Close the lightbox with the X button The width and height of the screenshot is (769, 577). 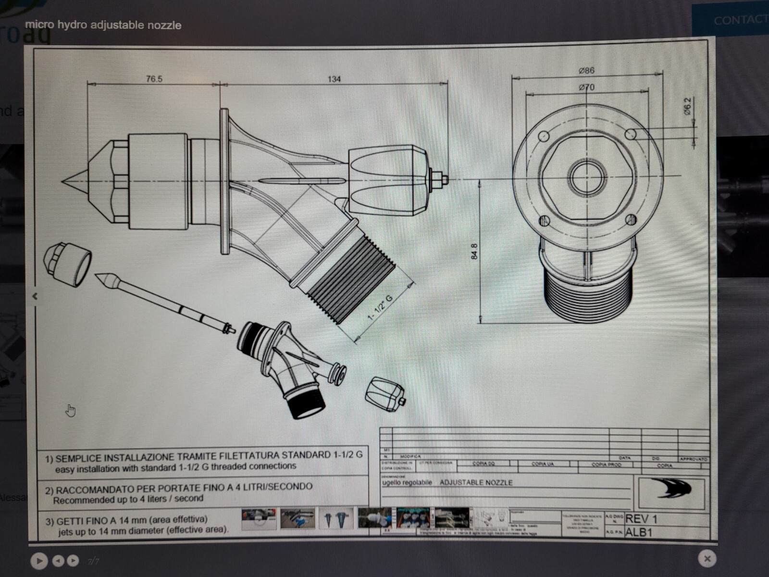click(x=707, y=558)
